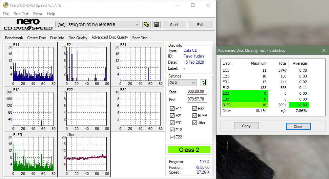This screenshot has width=329, height=179.
Task: Click the Jitter graph
Action: (x=84, y=155)
